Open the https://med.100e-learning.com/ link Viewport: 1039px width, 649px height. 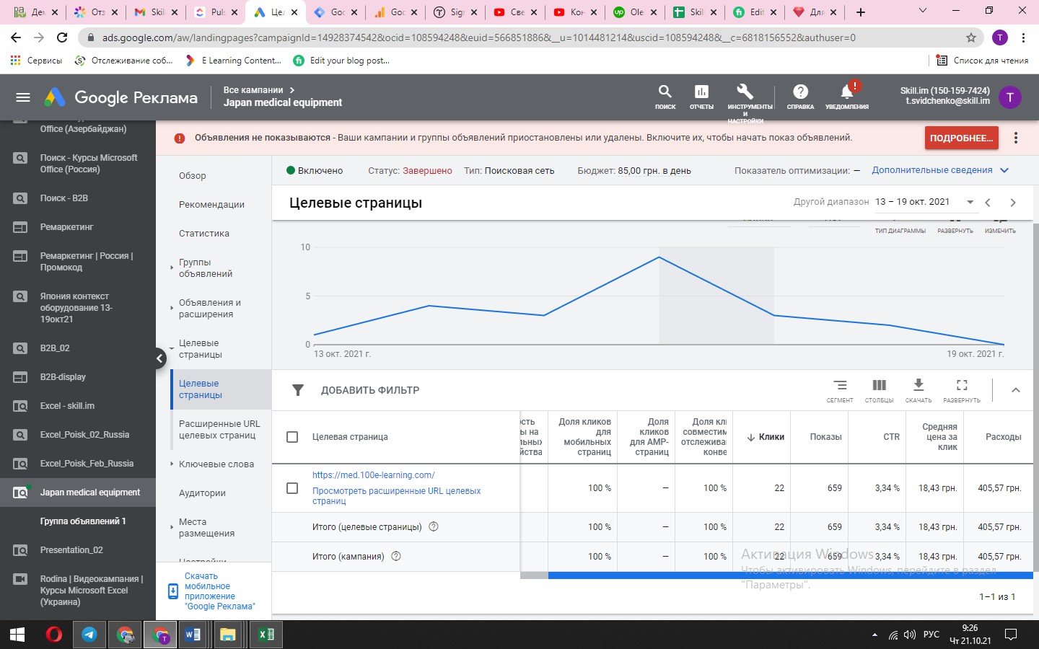point(373,475)
